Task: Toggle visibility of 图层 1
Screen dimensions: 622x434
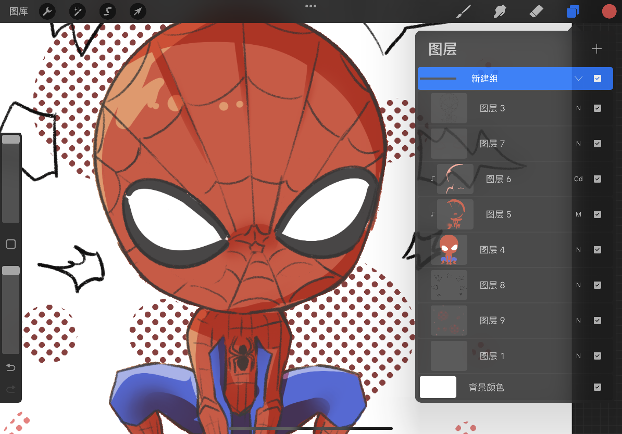Action: click(598, 356)
